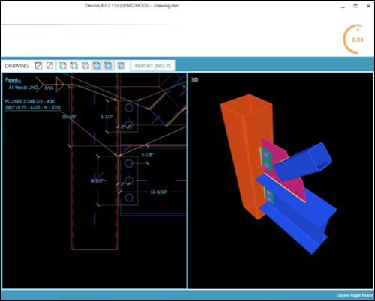The width and height of the screenshot is (375, 301).
Task: Switch to the DRAWING tab
Action: point(16,66)
